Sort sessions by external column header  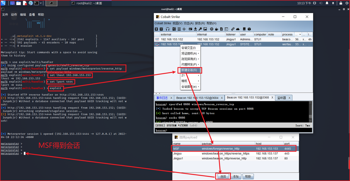coord(178,35)
